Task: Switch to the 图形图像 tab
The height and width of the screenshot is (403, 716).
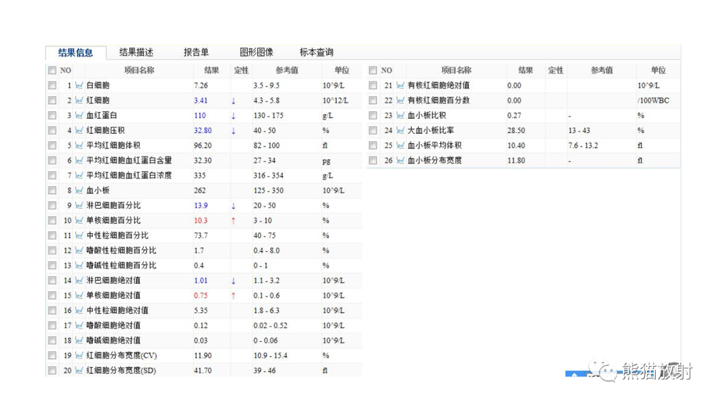Action: click(256, 52)
